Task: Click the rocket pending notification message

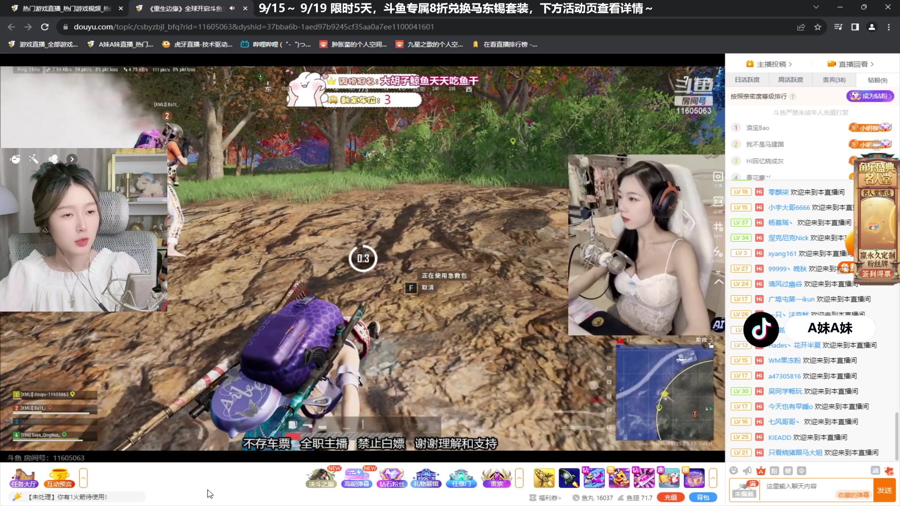Action: [77, 497]
